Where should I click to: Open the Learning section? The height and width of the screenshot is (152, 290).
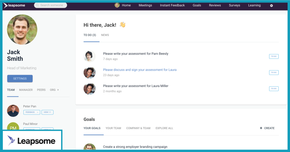click(254, 5)
